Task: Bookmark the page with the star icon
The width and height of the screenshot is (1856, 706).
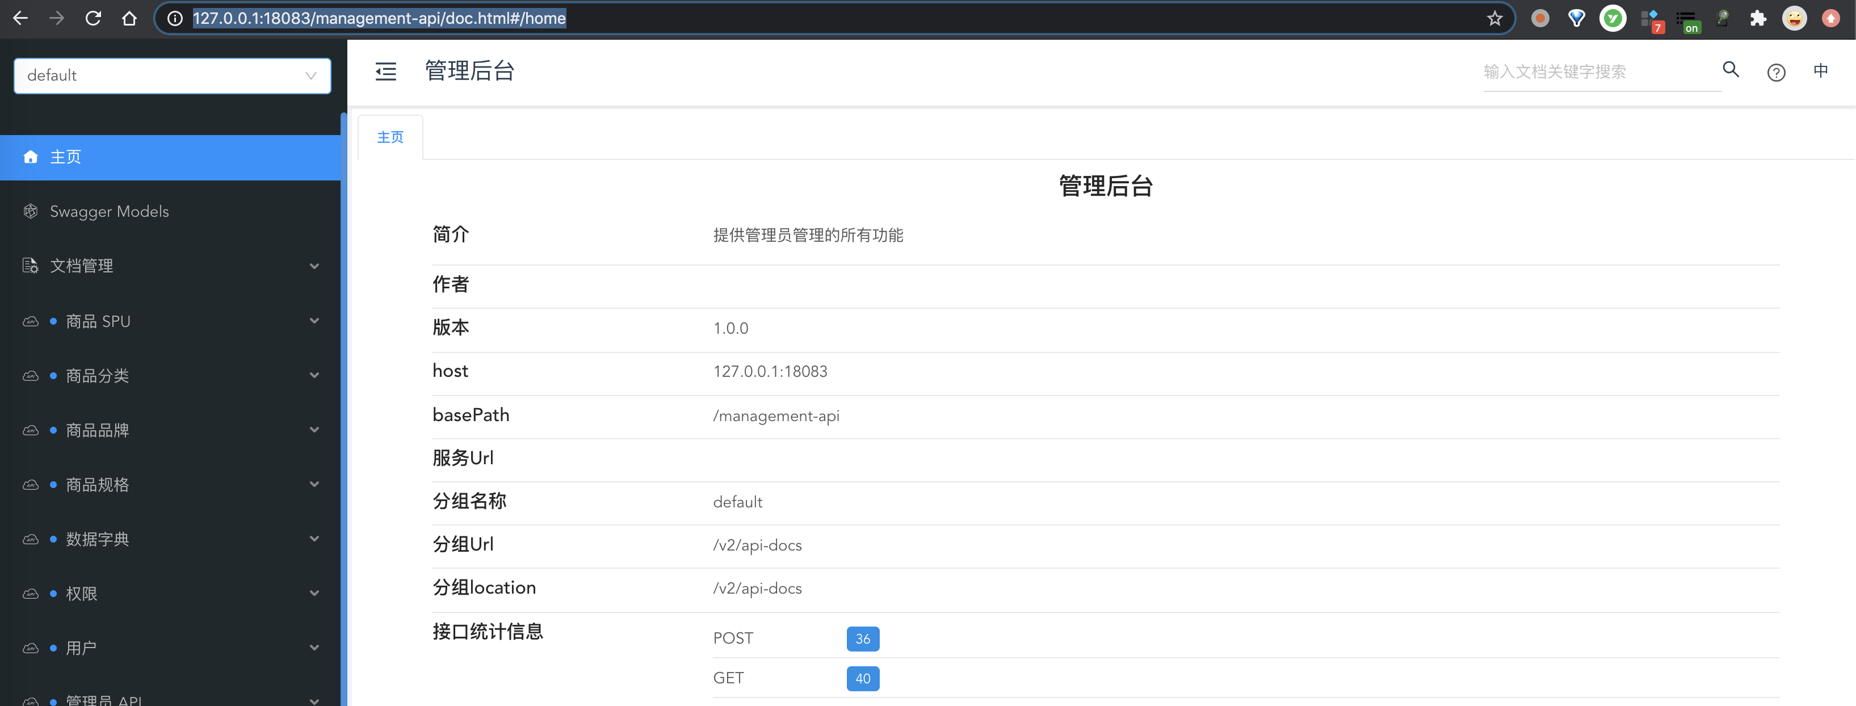Action: [1494, 18]
